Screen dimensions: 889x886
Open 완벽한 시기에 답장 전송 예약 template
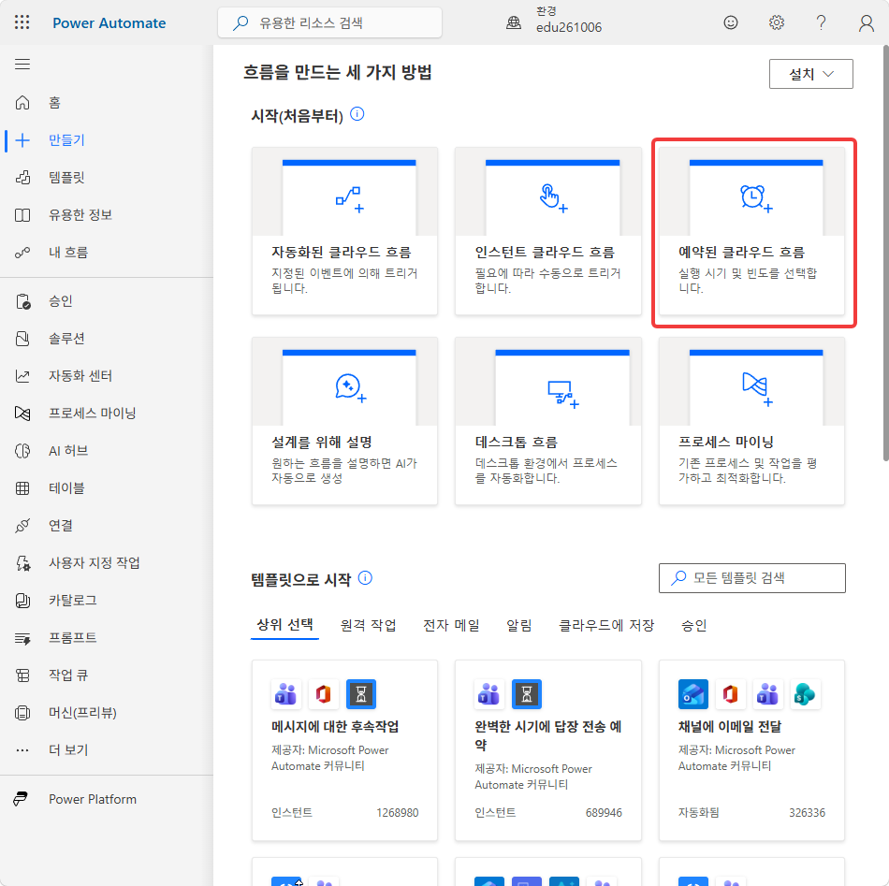coord(547,750)
